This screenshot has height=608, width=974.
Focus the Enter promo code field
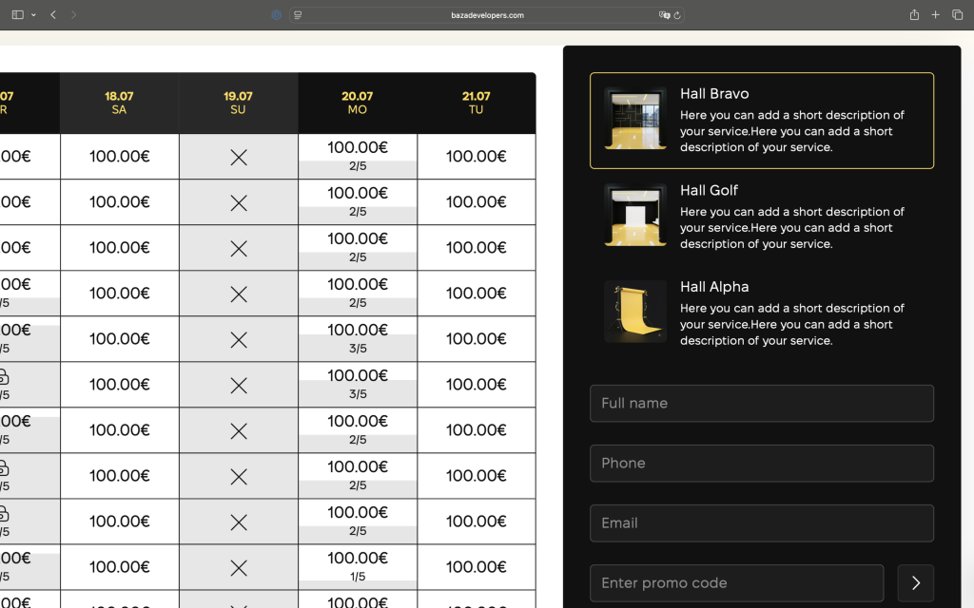(737, 583)
